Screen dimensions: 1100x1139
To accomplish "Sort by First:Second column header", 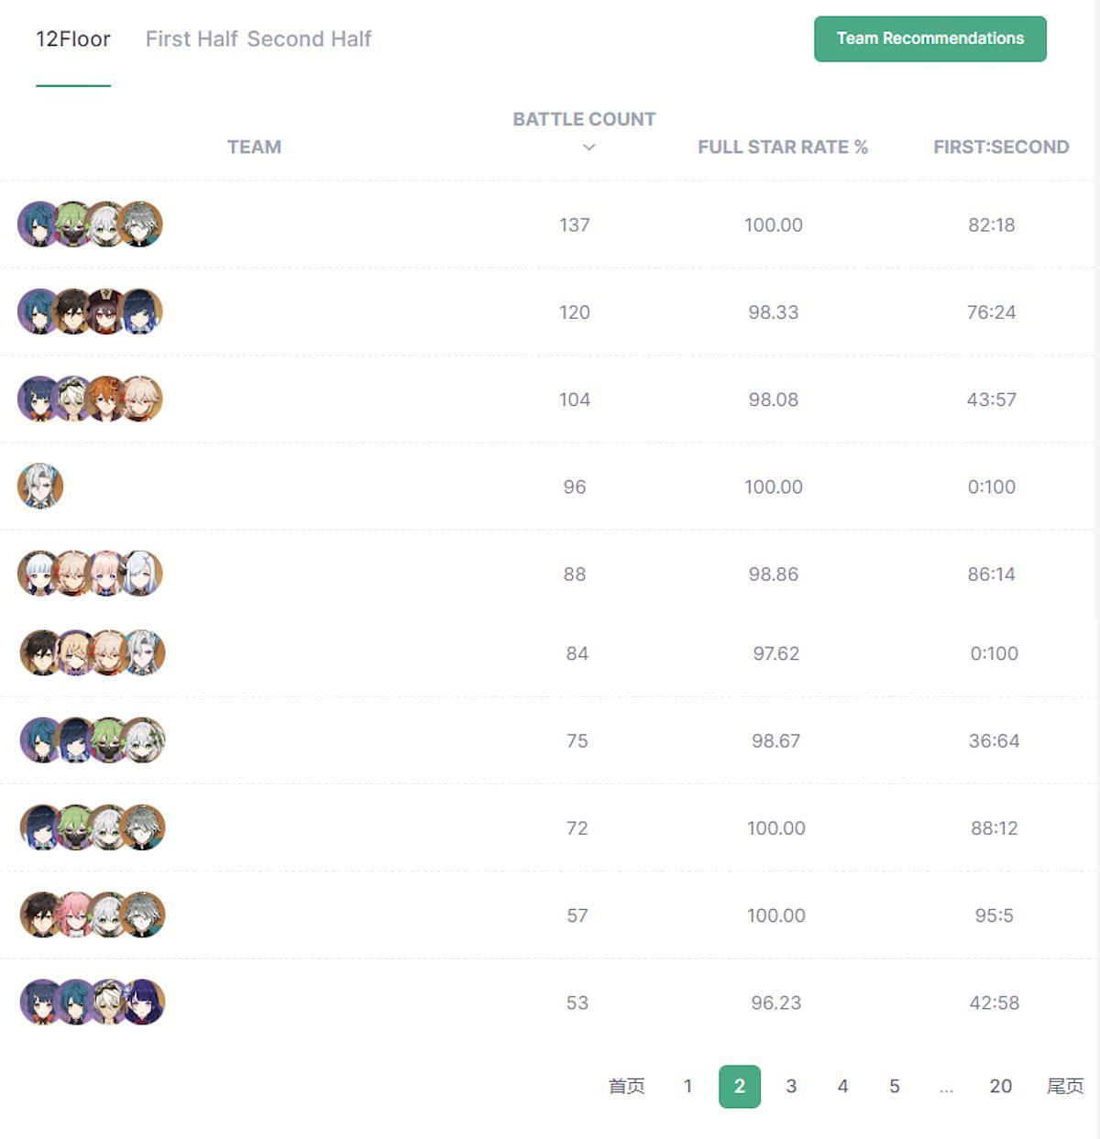I will point(1001,147).
